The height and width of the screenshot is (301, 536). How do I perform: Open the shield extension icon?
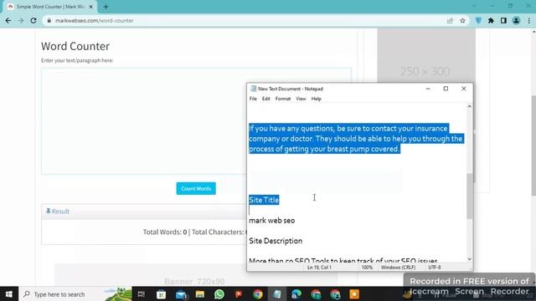coord(478,20)
